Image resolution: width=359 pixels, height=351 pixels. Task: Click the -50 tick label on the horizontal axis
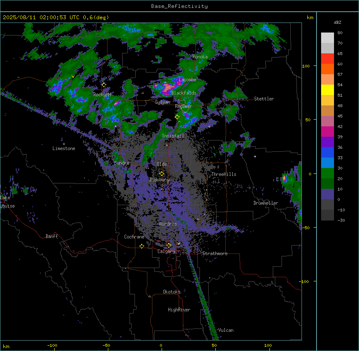[x=106, y=345]
